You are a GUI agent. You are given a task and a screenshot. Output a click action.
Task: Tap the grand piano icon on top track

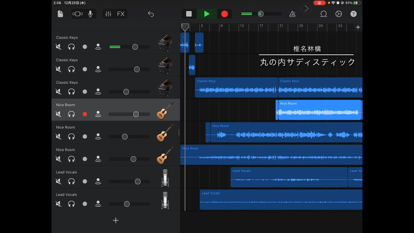point(165,44)
